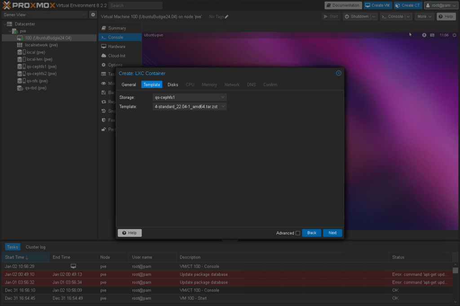Click the Next button
This screenshot has height=306, width=460.
point(332,233)
